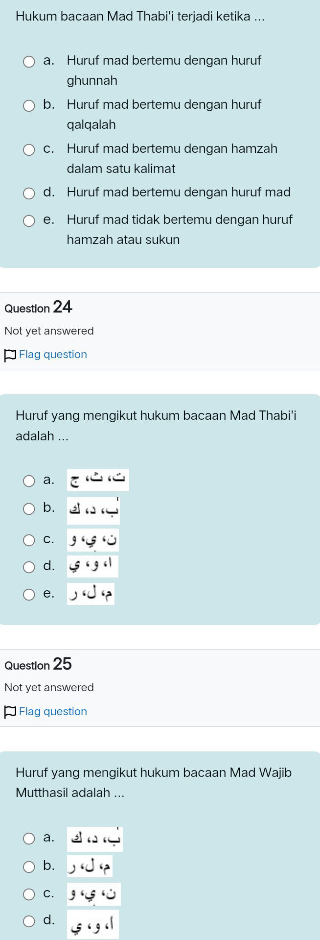Select option e about tidak bertemu hamzah atau sukun

pyautogui.click(x=29, y=221)
